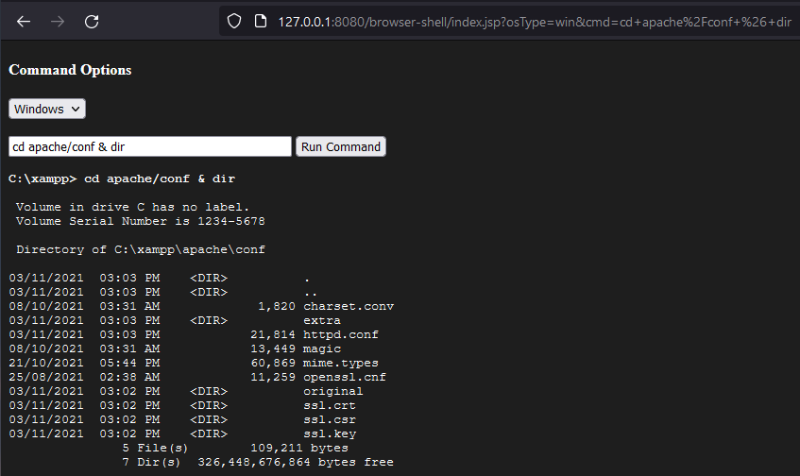800x476 pixels.
Task: Select the mime.types file name
Action: 340,363
